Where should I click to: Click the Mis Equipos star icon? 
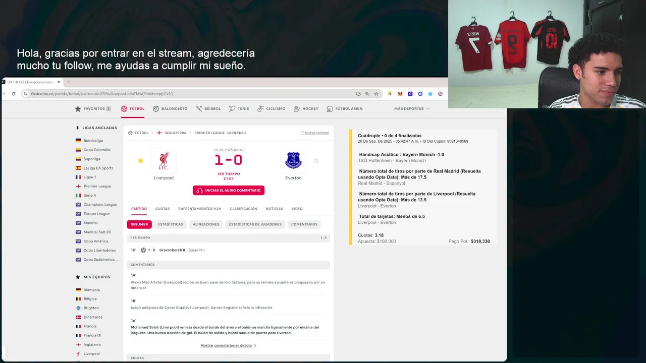pyautogui.click(x=78, y=277)
